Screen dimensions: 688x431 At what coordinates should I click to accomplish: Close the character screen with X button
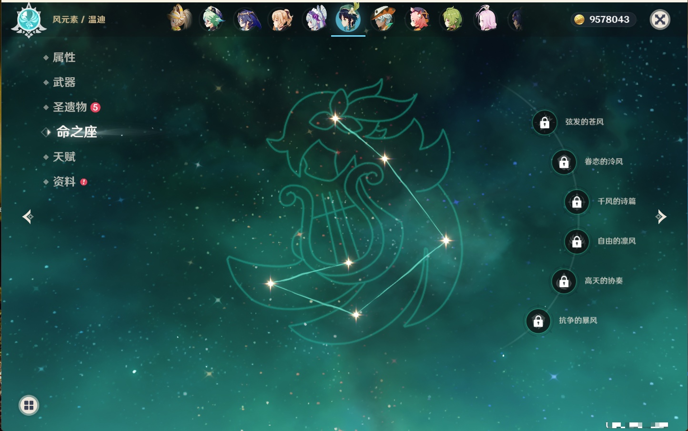coord(660,20)
